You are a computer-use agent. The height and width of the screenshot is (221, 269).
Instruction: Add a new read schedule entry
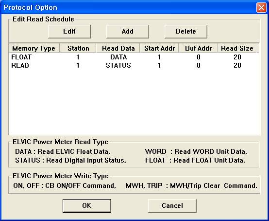(x=128, y=32)
